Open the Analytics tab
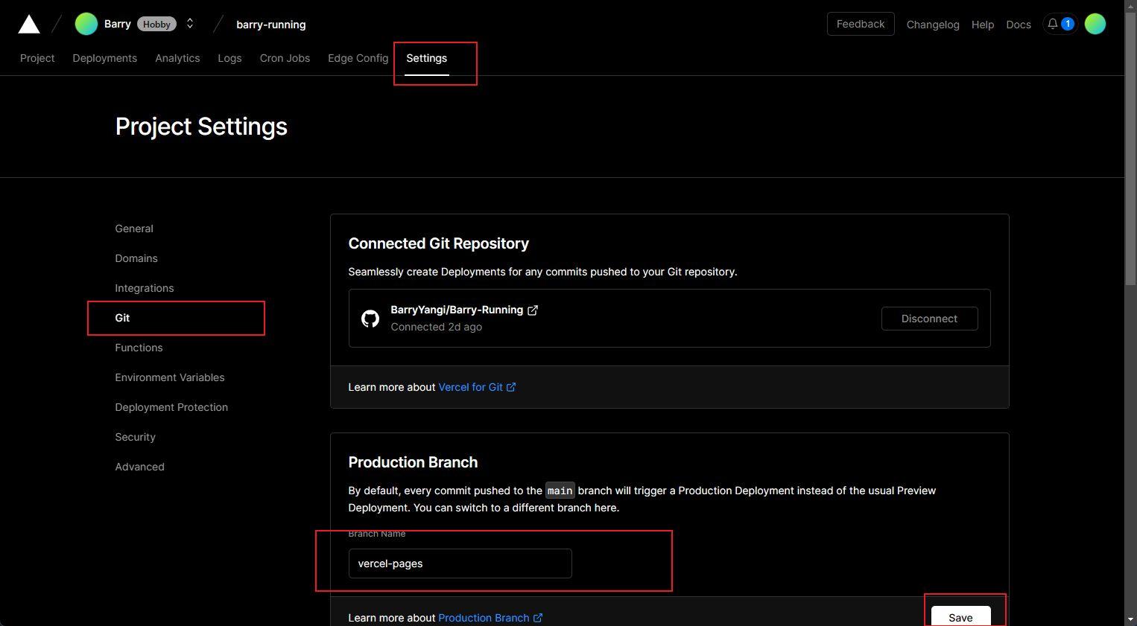The width and height of the screenshot is (1137, 626). tap(177, 58)
